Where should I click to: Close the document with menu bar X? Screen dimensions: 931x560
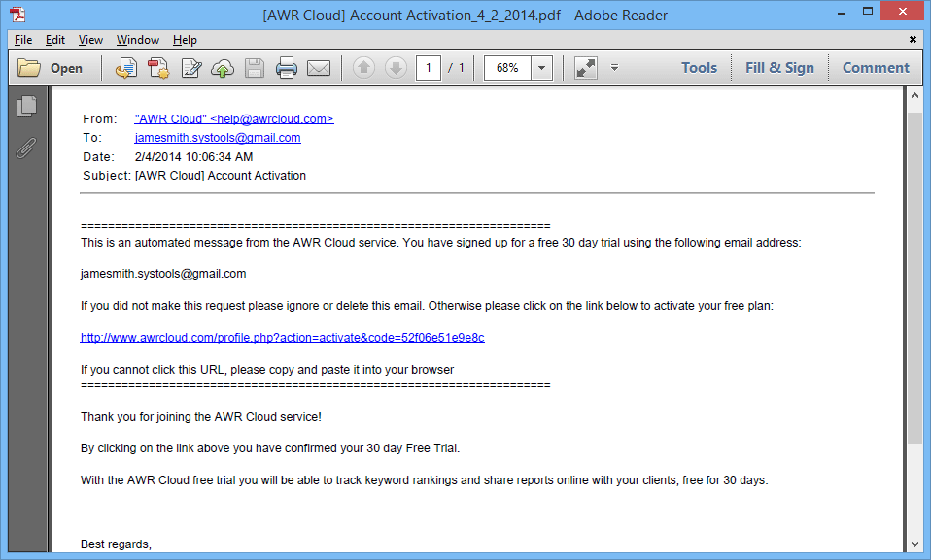pyautogui.click(x=913, y=39)
